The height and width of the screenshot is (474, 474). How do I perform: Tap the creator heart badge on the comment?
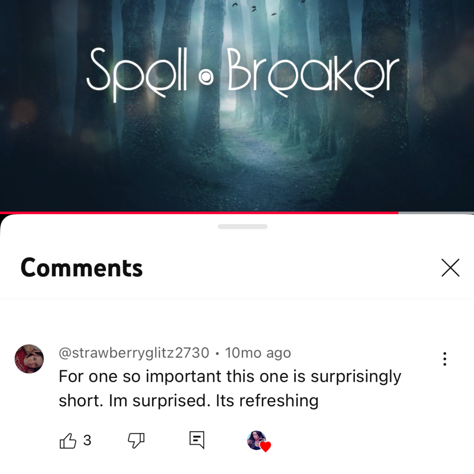tap(259, 441)
